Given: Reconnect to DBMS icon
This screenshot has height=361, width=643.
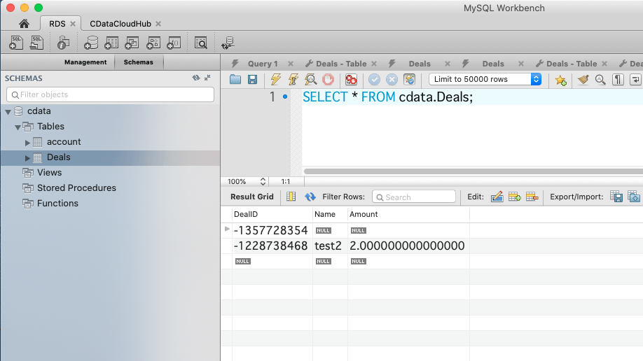Looking at the screenshot, I should [x=228, y=43].
